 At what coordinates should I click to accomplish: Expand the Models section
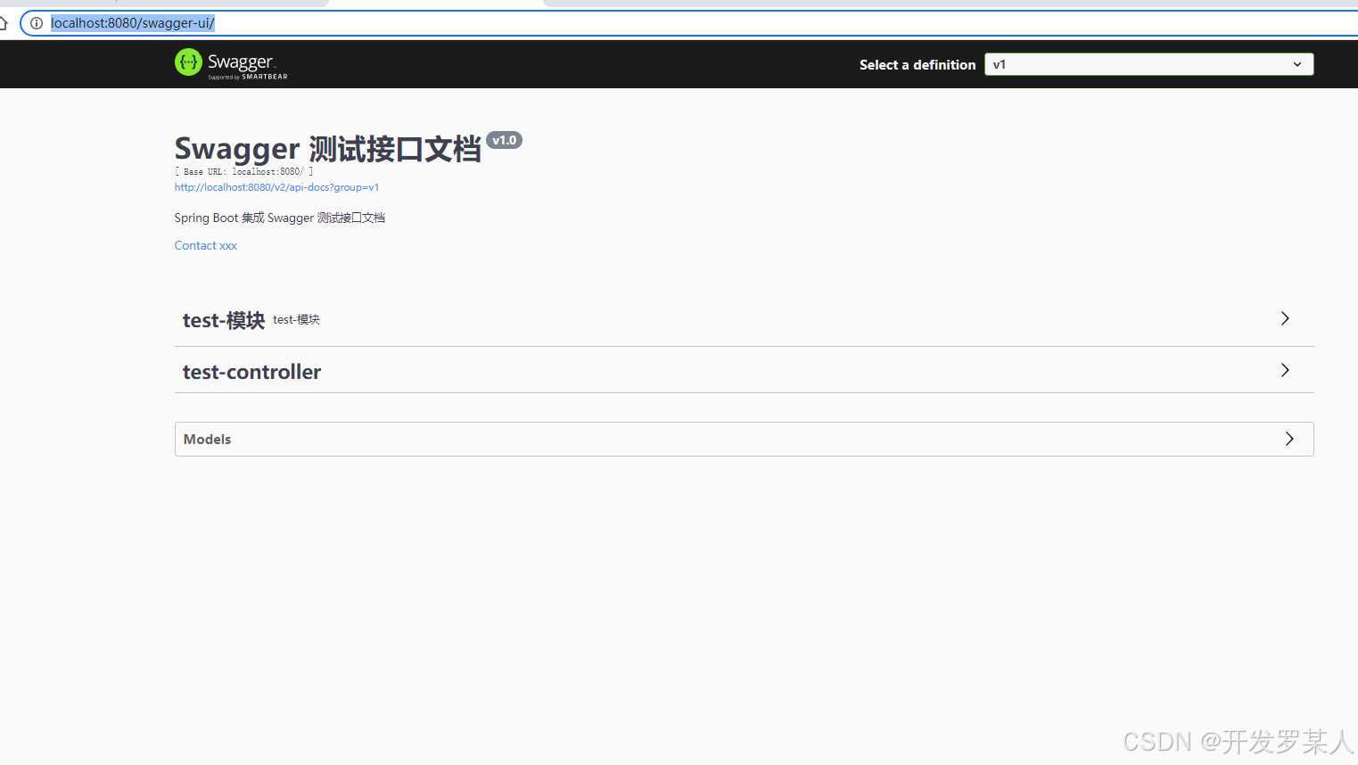coord(207,439)
